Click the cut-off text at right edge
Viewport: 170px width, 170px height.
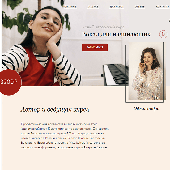click(x=169, y=21)
